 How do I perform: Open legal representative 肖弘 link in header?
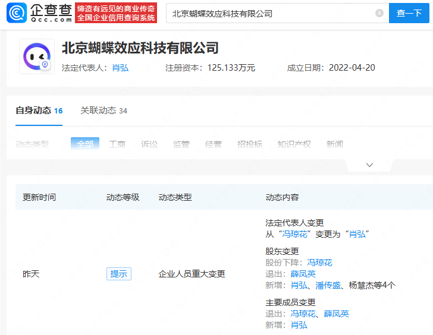[x=120, y=68]
